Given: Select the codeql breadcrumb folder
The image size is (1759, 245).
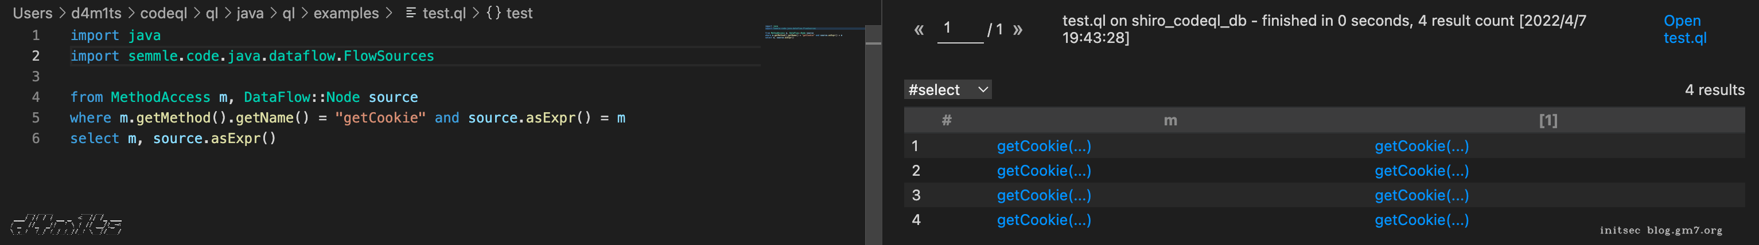Looking at the screenshot, I should coord(163,13).
